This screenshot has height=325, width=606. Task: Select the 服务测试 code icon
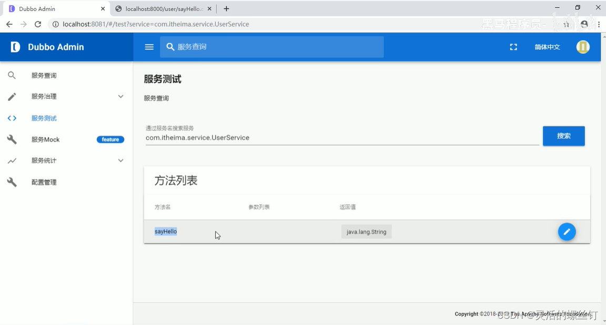pos(12,118)
